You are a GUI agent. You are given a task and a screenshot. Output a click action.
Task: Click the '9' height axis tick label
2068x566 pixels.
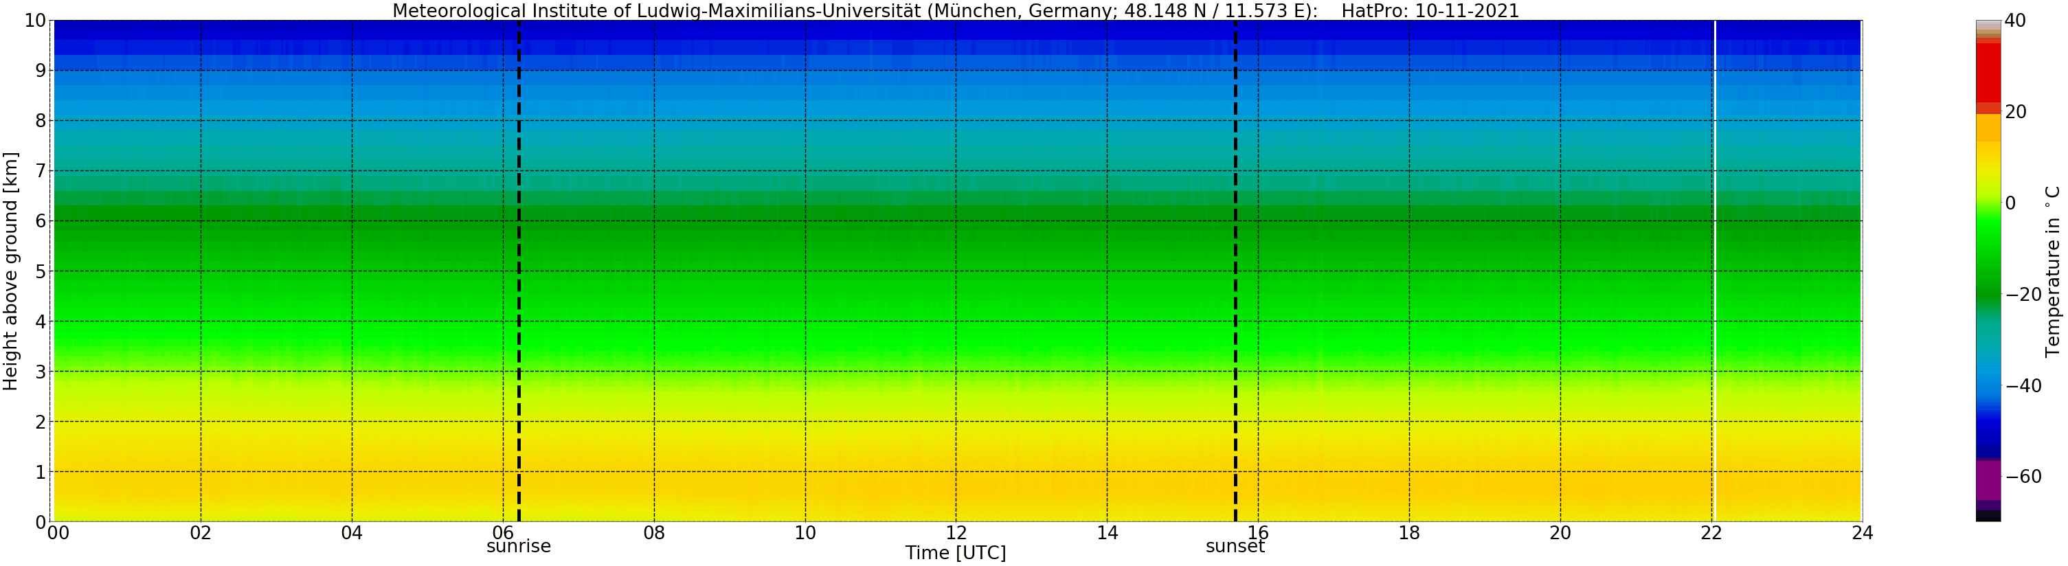[x=40, y=71]
